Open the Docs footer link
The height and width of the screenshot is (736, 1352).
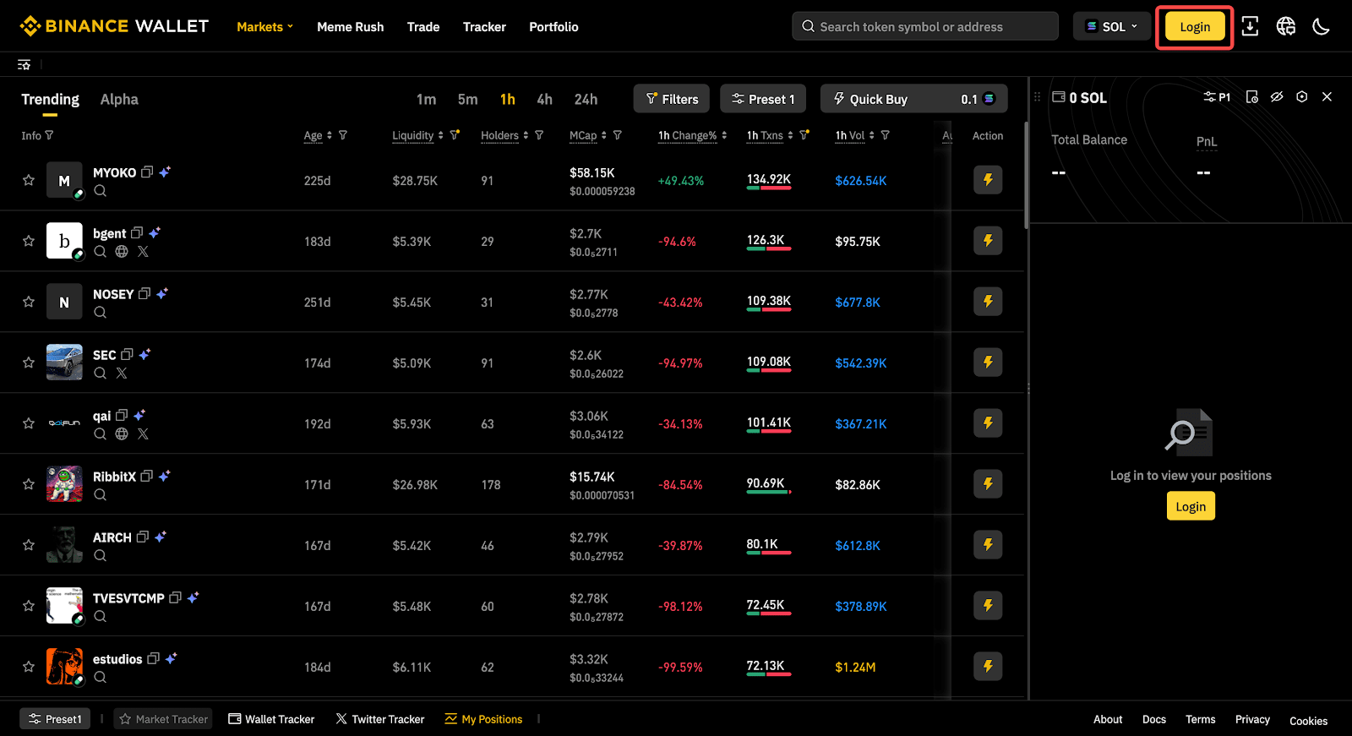[1154, 719]
